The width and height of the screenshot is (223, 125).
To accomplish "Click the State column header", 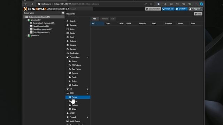I will 196,23.
